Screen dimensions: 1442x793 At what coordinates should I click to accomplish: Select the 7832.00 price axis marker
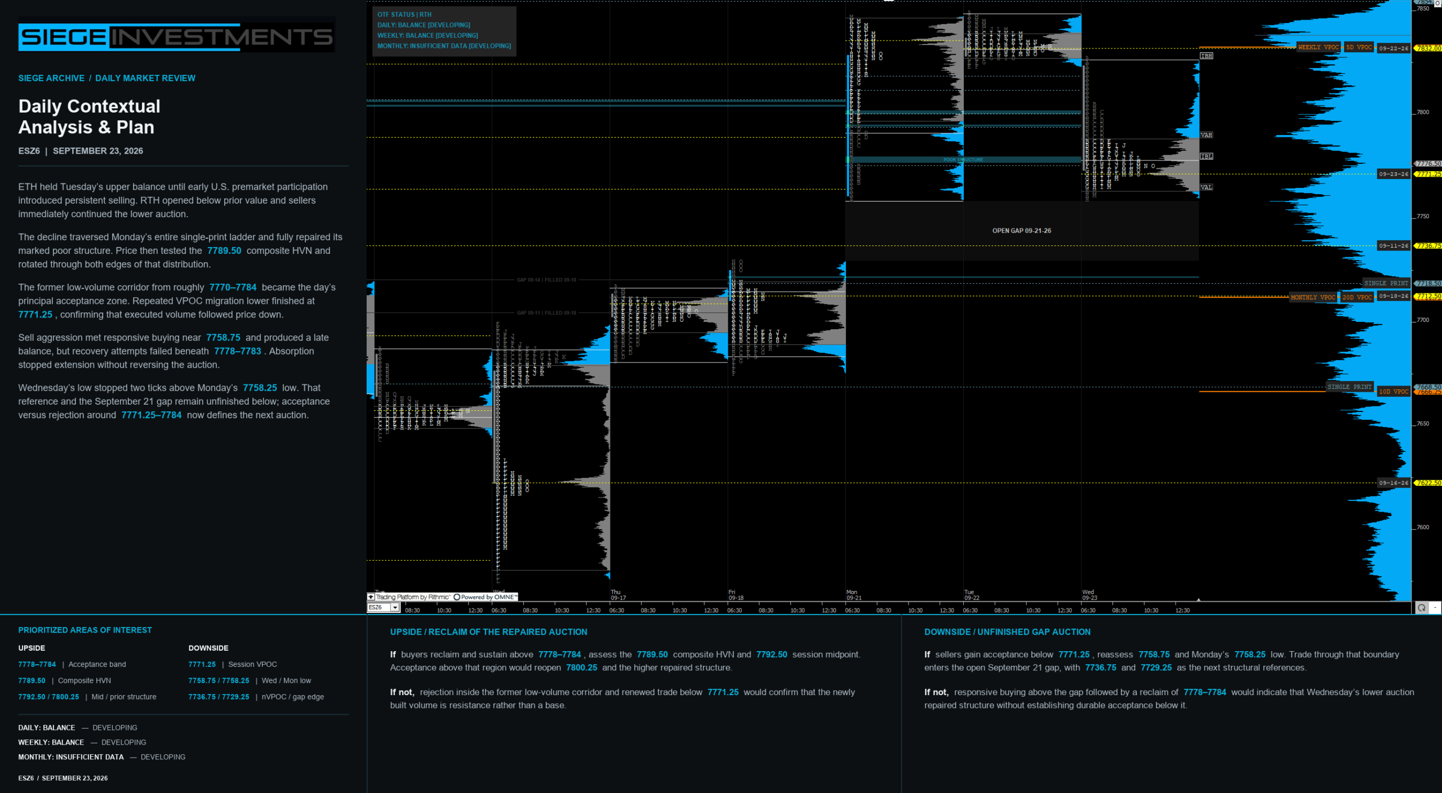(x=1428, y=48)
